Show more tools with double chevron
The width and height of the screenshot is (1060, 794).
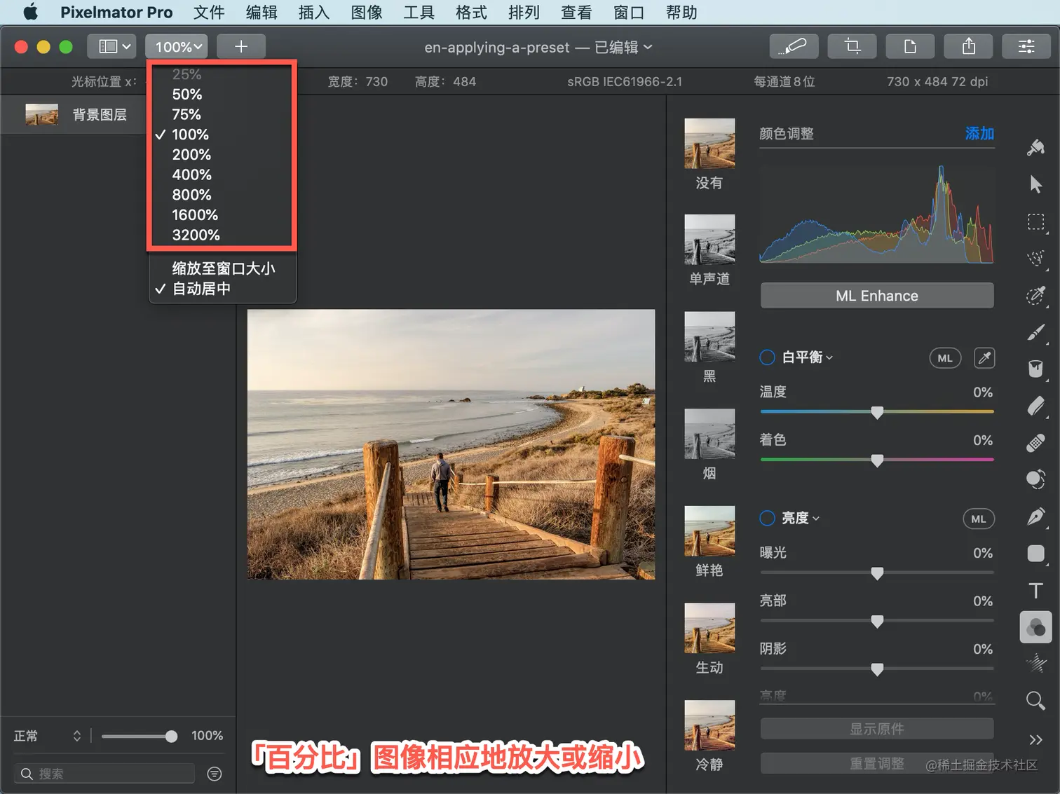(1035, 740)
